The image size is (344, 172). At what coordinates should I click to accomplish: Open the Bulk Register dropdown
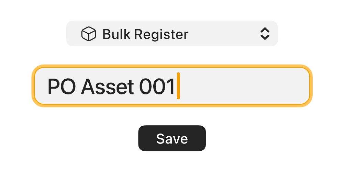point(172,34)
